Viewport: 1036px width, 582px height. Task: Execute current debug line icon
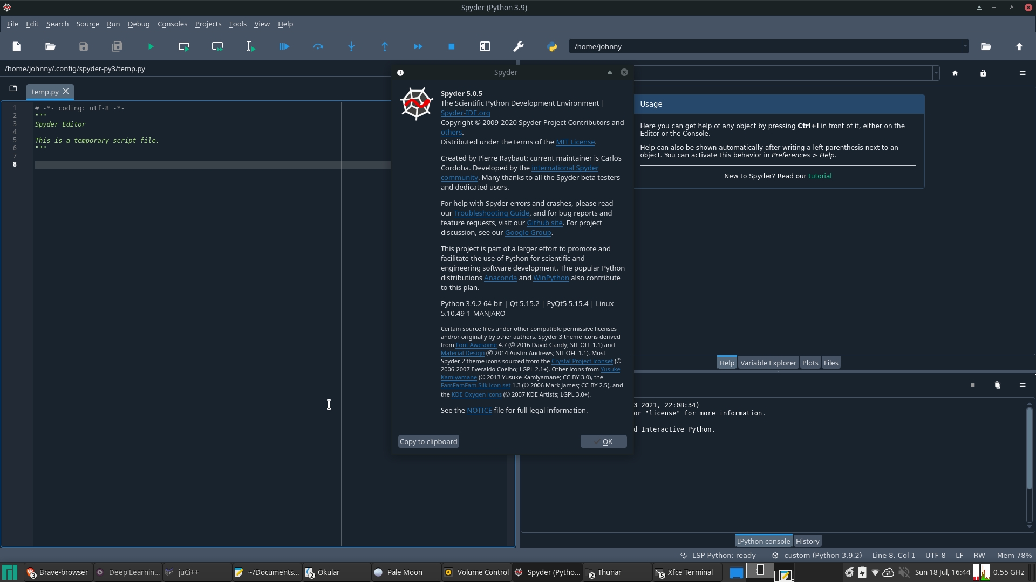point(318,46)
